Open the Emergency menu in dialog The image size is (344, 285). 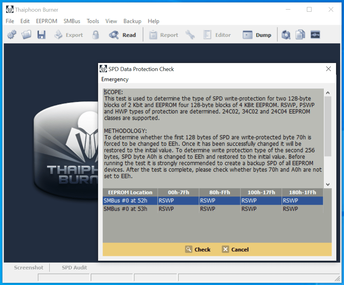pos(115,79)
